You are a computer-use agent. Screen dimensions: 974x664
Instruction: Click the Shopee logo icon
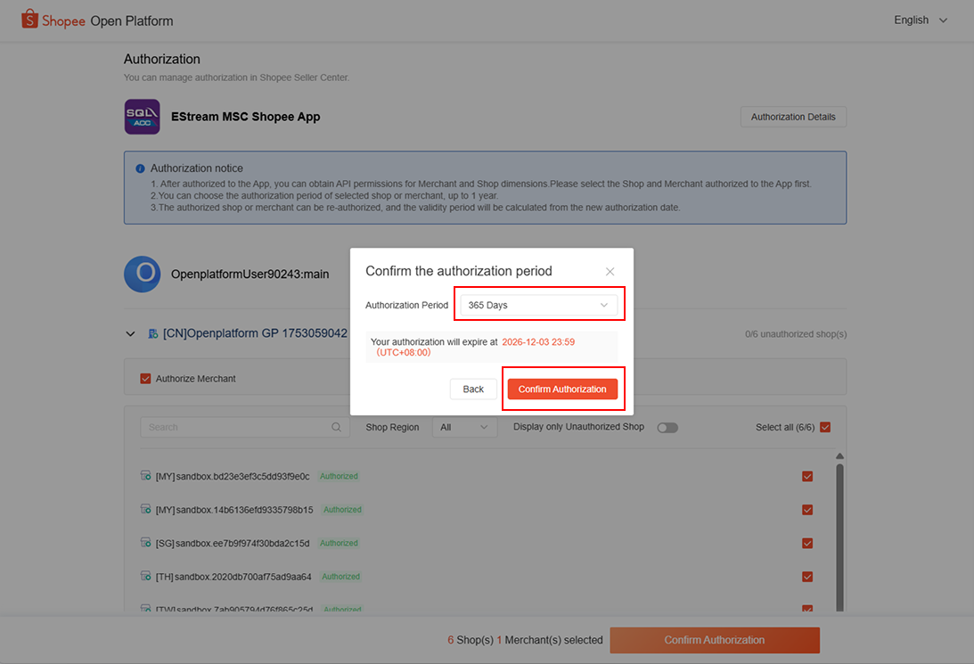click(29, 19)
